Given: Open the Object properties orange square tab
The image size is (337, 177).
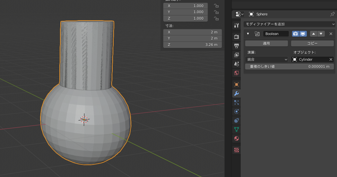Looking at the screenshot, I should [x=237, y=84].
